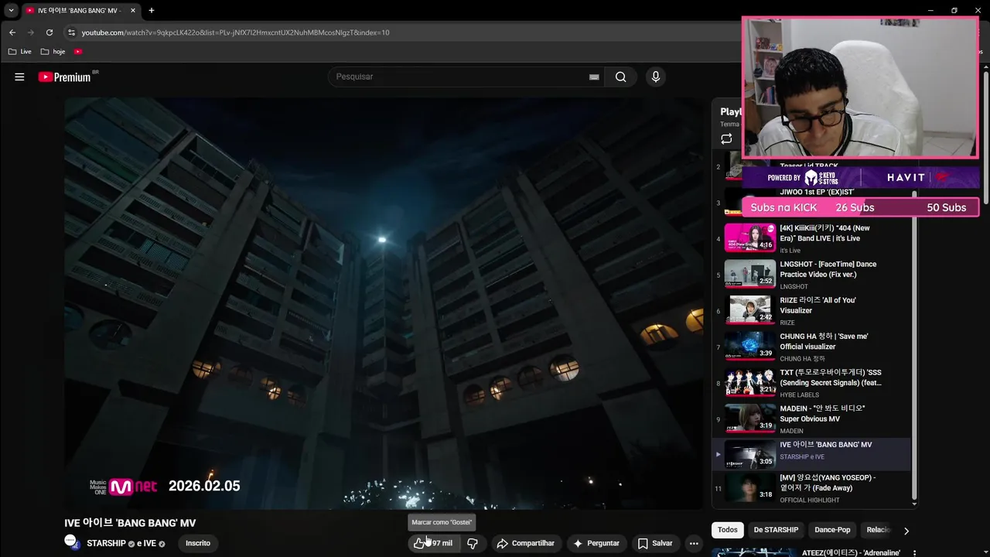Open more actions three-dot menu
The width and height of the screenshot is (990, 557).
point(694,543)
